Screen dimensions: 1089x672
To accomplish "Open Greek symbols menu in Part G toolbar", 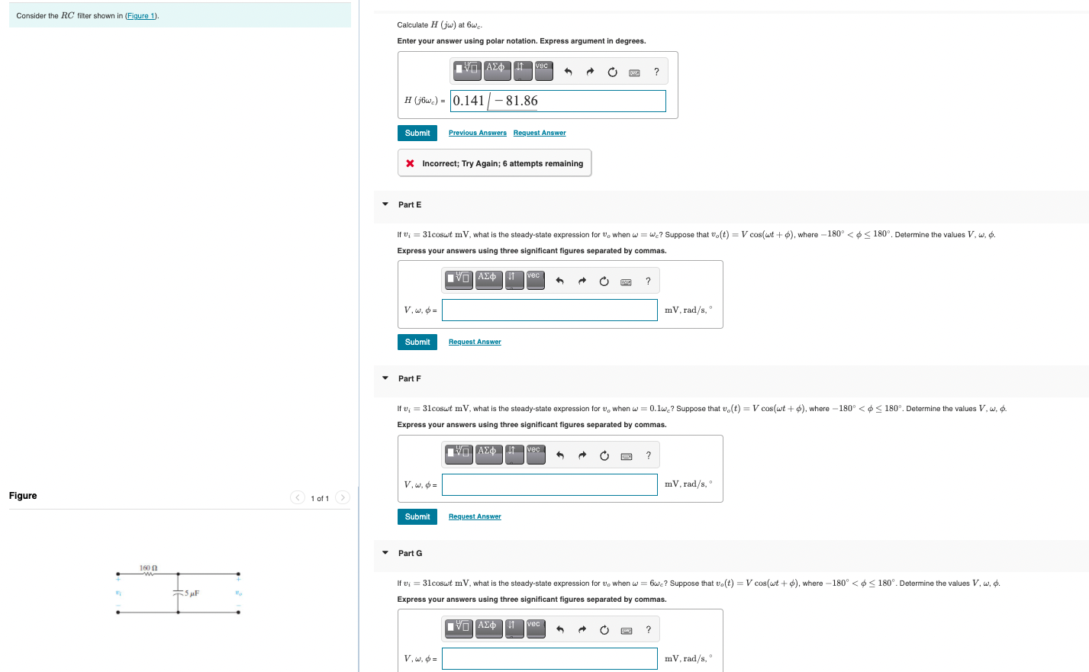I will coord(488,629).
